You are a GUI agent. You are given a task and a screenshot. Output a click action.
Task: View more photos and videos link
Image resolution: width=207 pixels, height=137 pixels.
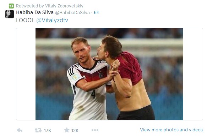click(171, 130)
